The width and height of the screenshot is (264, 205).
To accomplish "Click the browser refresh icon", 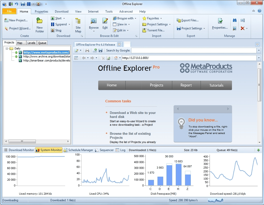I will coord(109,58).
